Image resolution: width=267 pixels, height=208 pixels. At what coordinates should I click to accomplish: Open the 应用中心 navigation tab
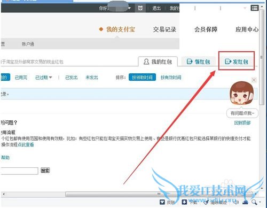tap(247, 29)
